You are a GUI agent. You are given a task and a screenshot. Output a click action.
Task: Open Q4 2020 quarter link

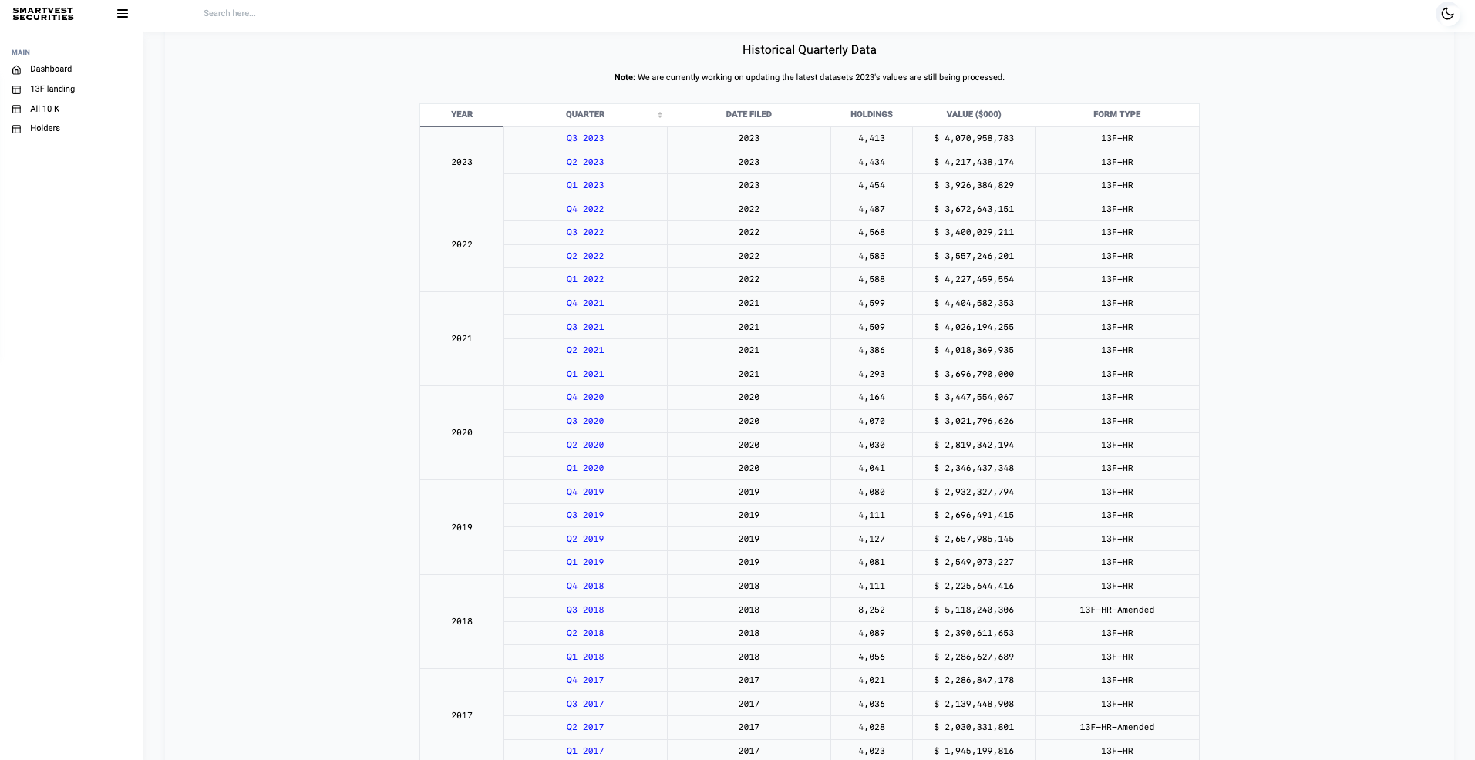(585, 398)
